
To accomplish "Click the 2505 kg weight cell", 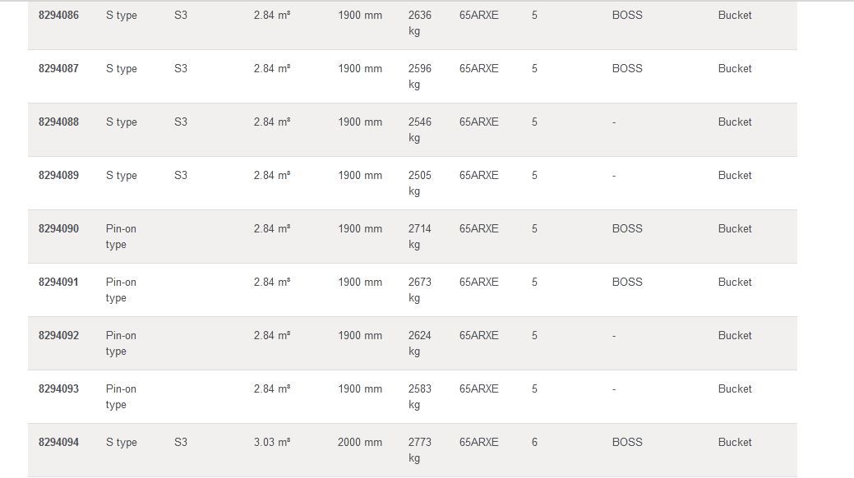I will point(419,183).
